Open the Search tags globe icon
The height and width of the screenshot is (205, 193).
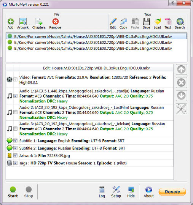click(180, 21)
